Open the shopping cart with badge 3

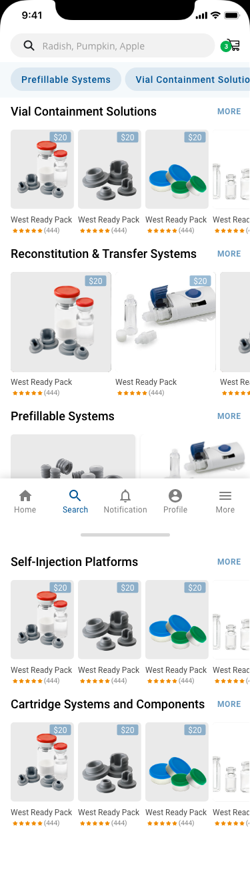(x=231, y=45)
